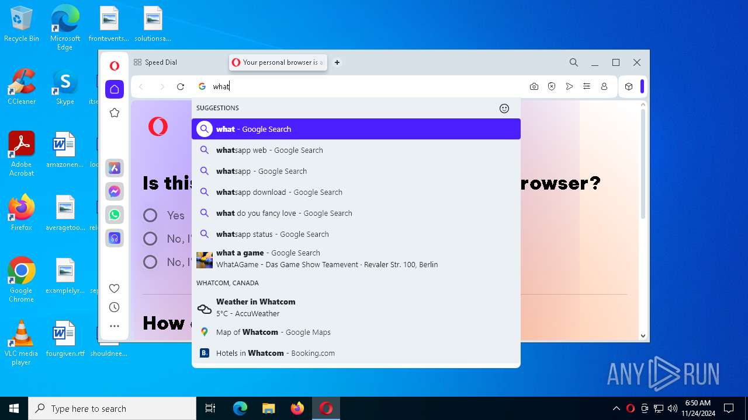Show hidden tray icons chevron
Viewport: 748px width, 420px height.
(616, 408)
